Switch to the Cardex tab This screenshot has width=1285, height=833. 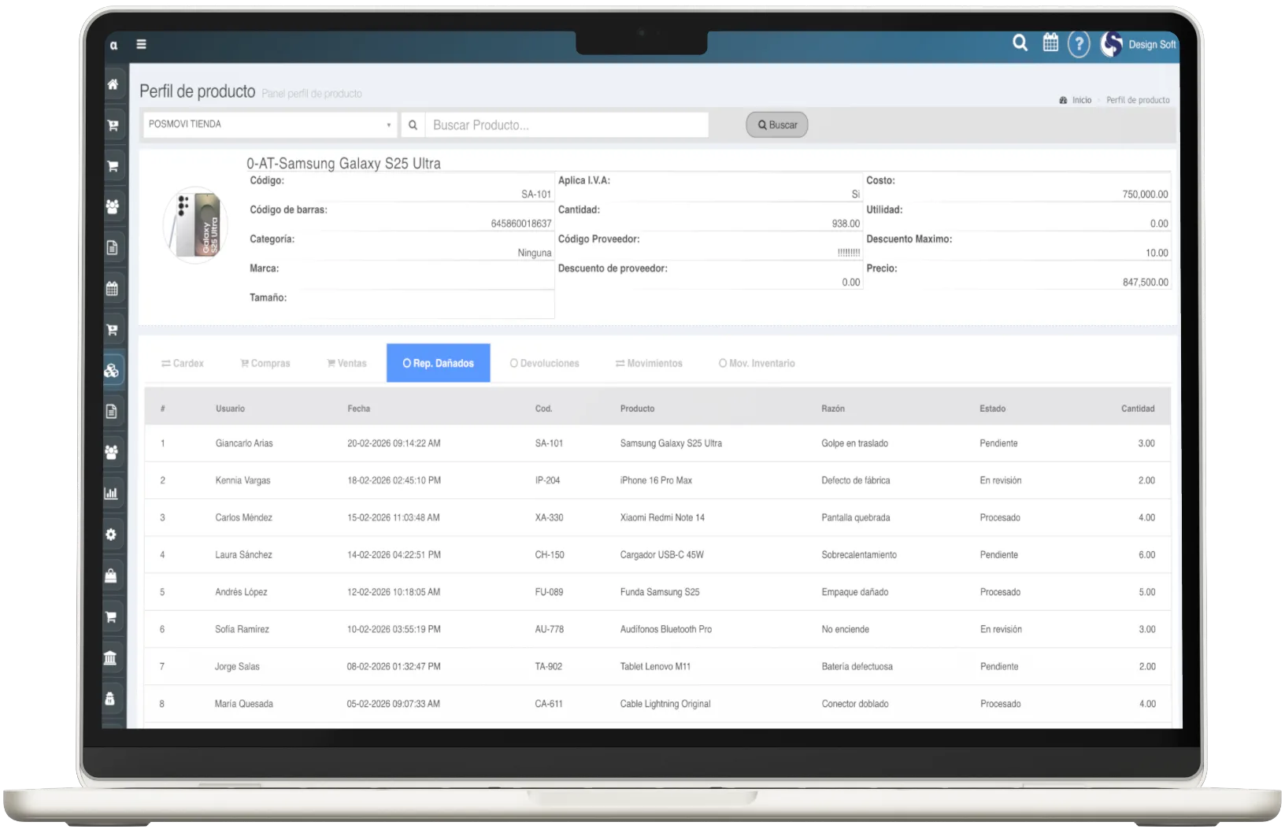(183, 364)
